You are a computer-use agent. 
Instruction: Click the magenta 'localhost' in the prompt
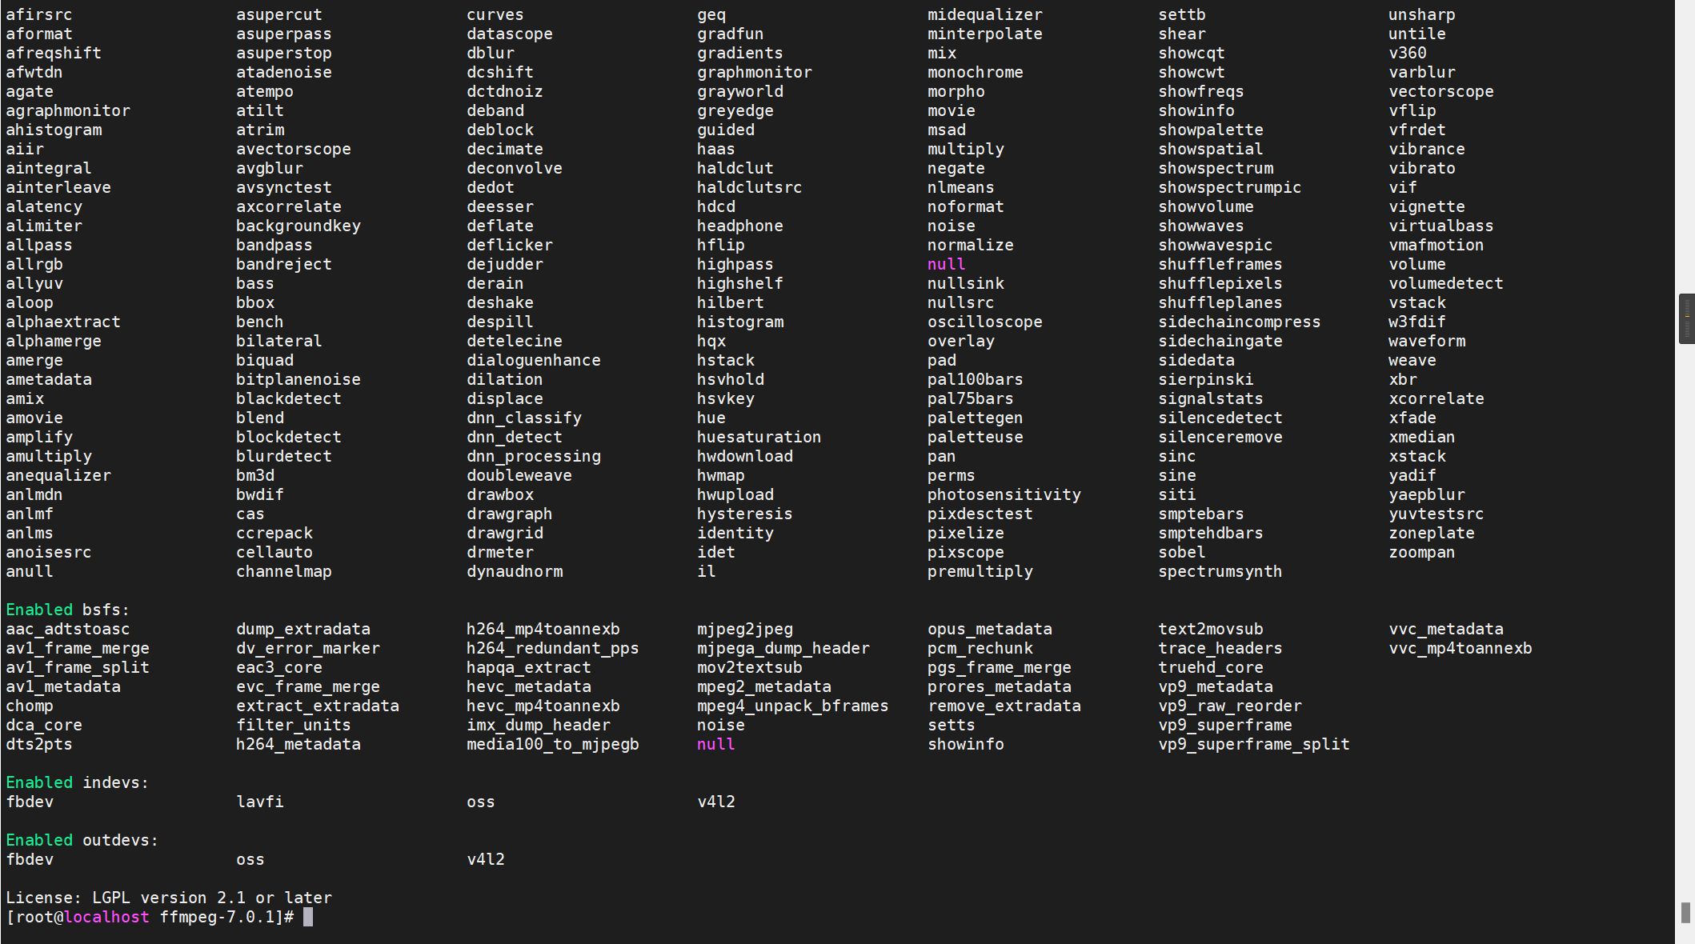106,917
